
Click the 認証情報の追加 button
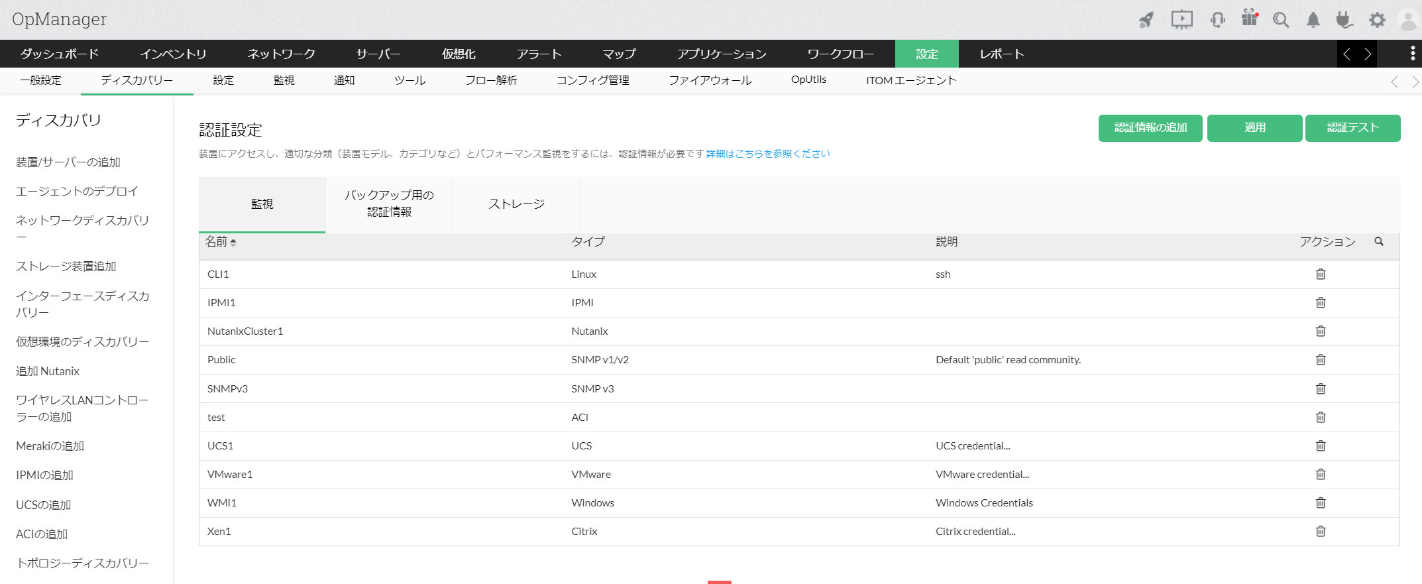coord(1150,128)
